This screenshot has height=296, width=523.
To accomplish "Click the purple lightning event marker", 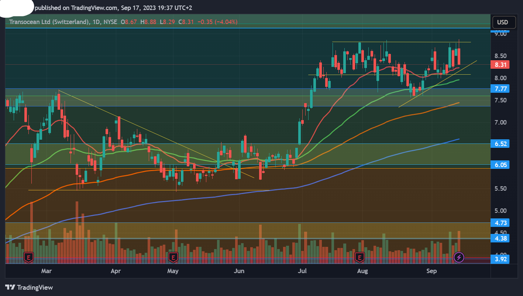I will (x=459, y=257).
